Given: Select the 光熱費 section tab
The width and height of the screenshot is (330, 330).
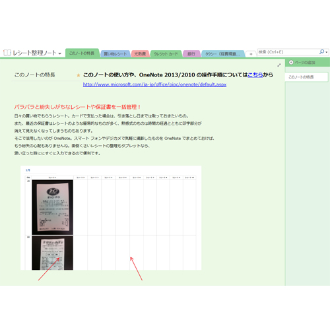Looking at the screenshot, I should [x=140, y=54].
